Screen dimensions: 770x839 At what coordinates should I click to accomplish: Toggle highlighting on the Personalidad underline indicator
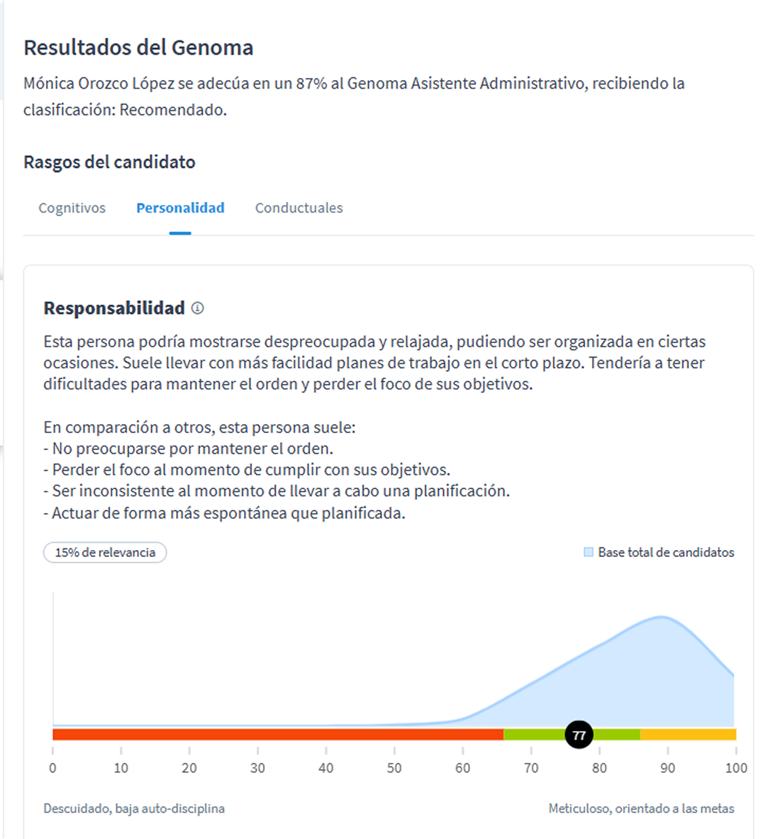pos(181,231)
